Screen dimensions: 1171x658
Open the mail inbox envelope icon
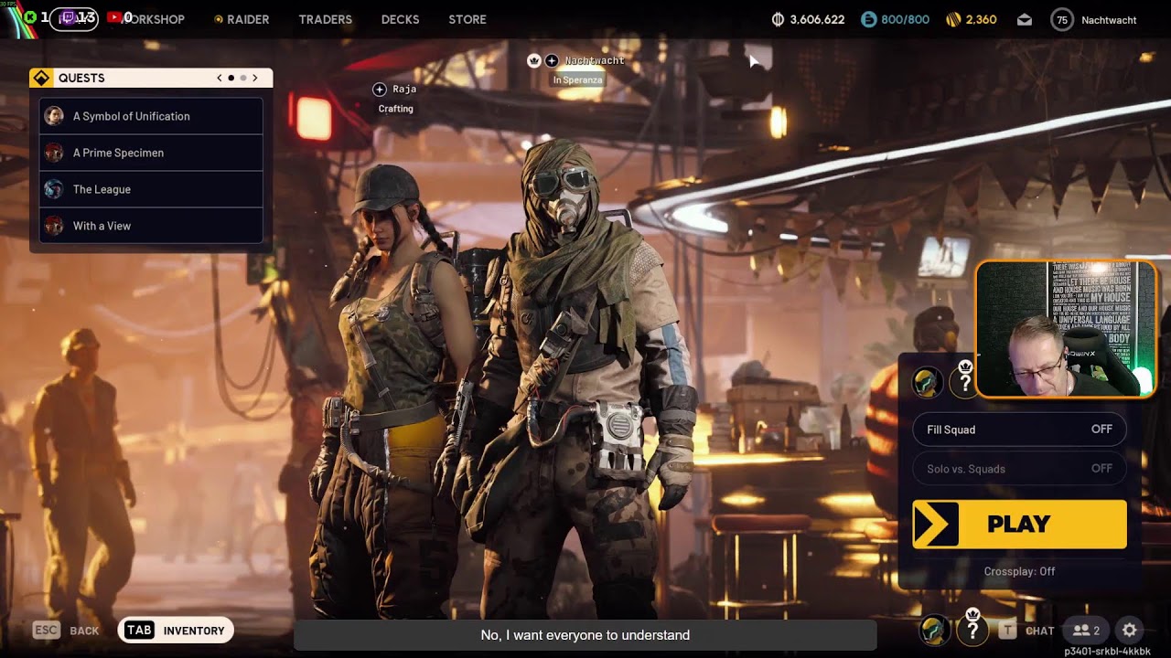point(1025,19)
